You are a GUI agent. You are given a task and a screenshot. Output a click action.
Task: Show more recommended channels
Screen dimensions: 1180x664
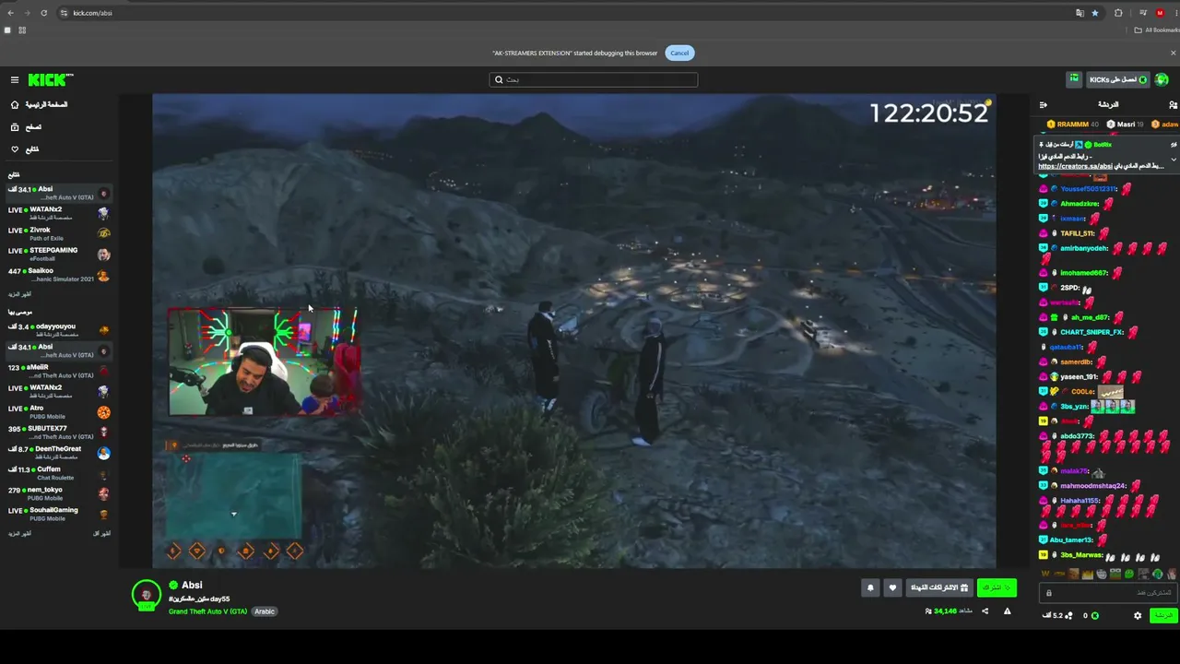click(19, 534)
